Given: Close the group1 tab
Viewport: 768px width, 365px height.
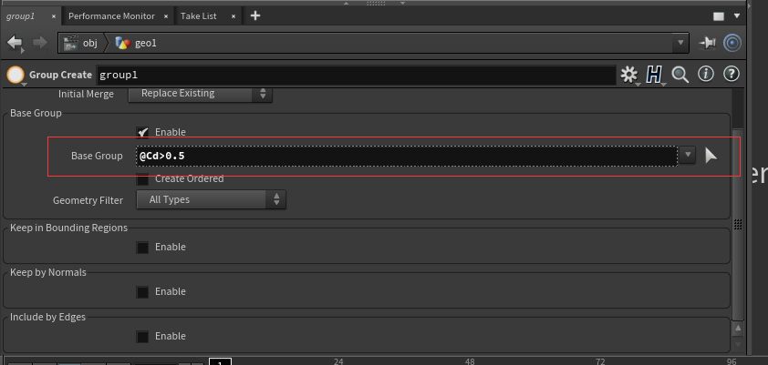Looking at the screenshot, I should point(54,16).
